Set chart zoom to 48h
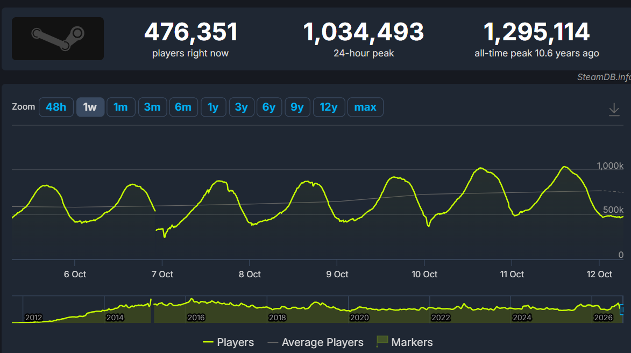Image resolution: width=631 pixels, height=353 pixels. pos(56,107)
